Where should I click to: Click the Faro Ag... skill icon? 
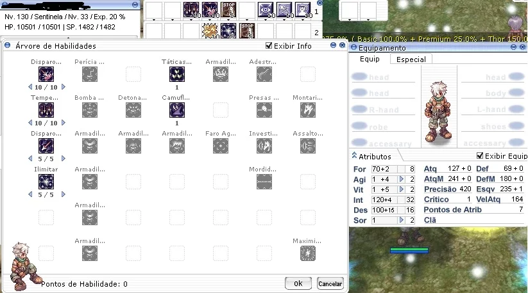(x=221, y=146)
